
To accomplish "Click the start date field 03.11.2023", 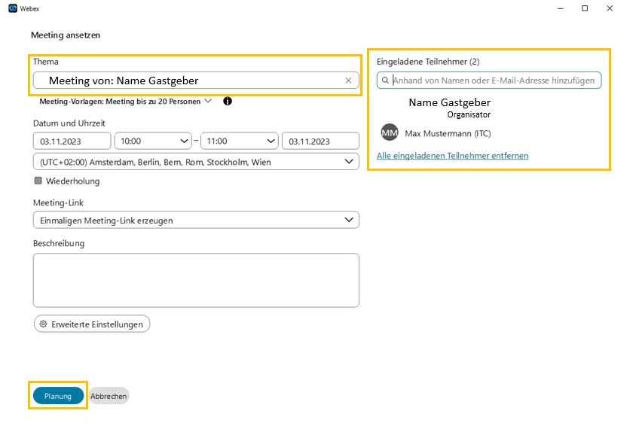I will [x=72, y=141].
